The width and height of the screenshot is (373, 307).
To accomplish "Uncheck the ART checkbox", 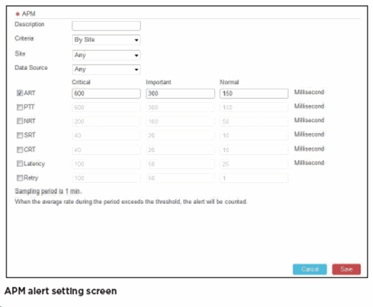I will (x=20, y=93).
